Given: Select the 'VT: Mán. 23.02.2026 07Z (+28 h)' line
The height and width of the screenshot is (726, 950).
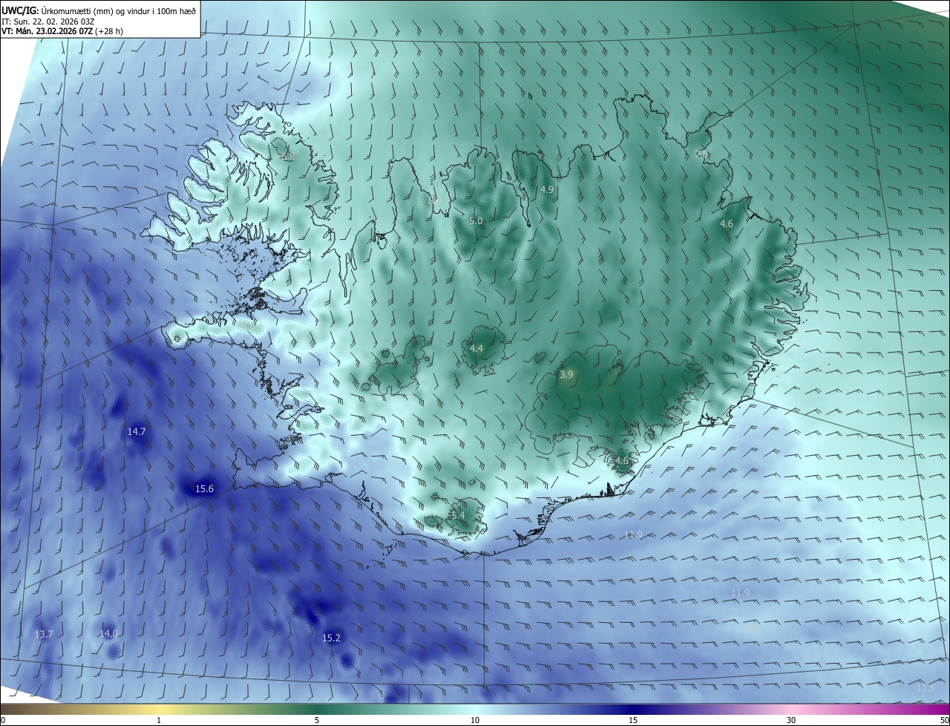Looking at the screenshot, I should (62, 31).
